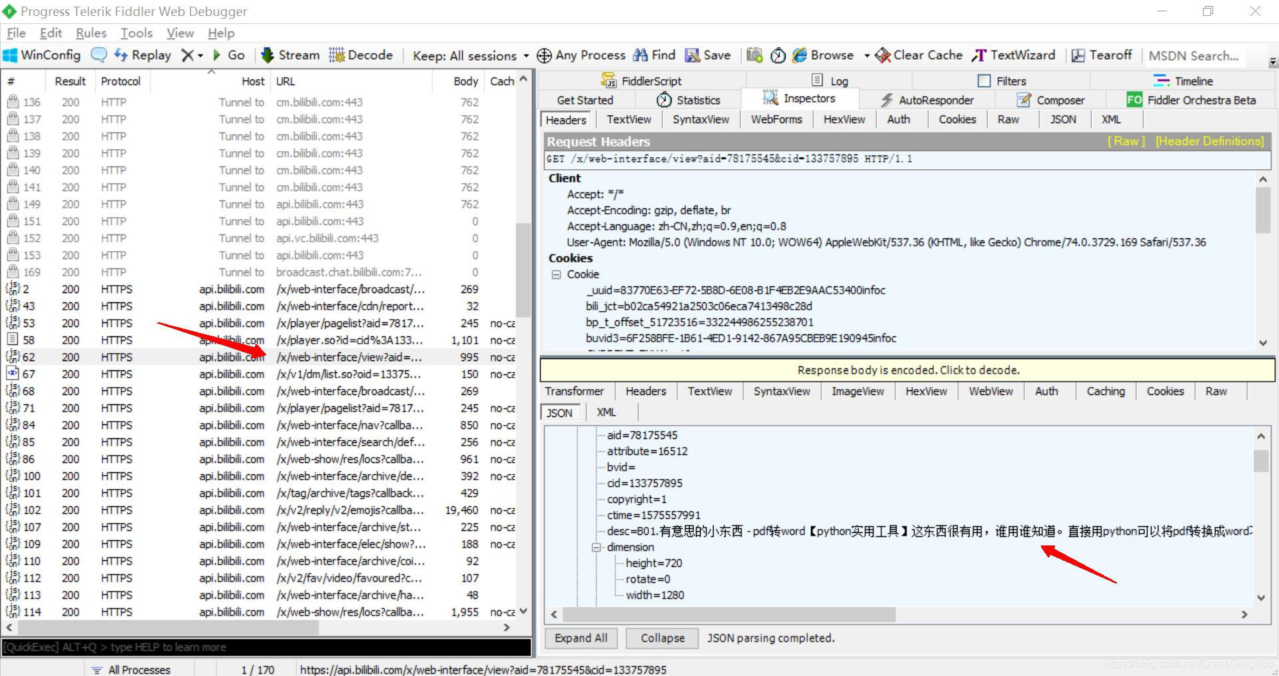Screen dimensions: 1279x676
Task: Click the JSON view horizontal scrollbar thumb
Action: pyautogui.click(x=729, y=614)
